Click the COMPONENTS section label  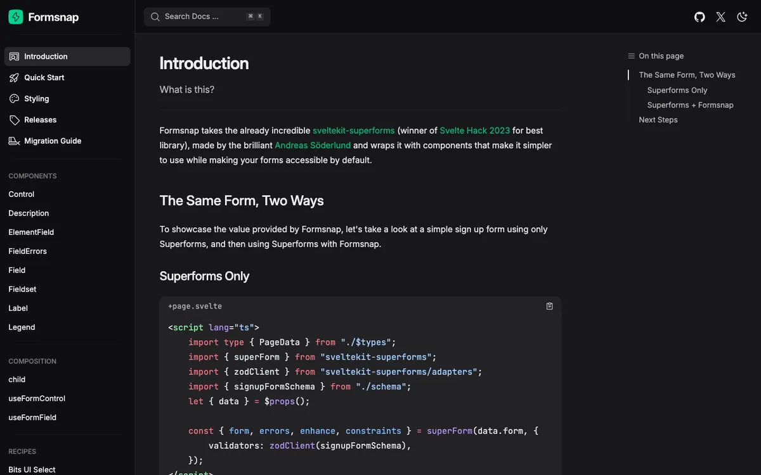coord(32,176)
